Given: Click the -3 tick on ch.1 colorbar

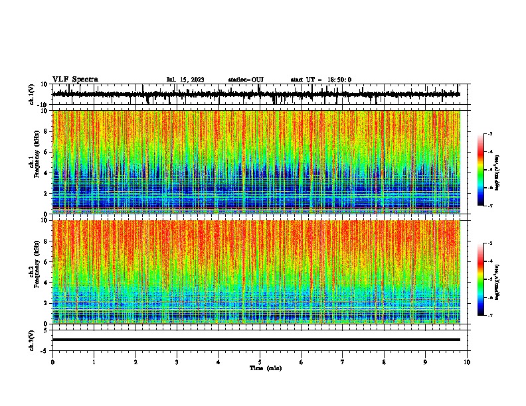Looking at the screenshot, I should (489, 133).
